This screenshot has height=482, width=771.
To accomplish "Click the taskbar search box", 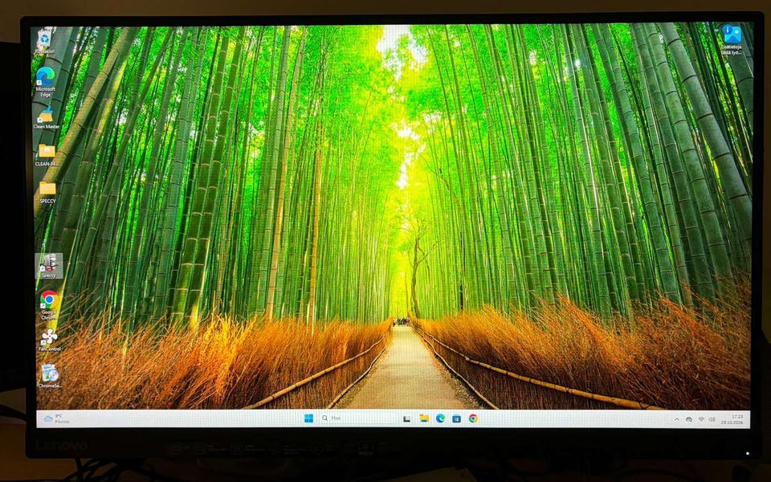I will 359,418.
